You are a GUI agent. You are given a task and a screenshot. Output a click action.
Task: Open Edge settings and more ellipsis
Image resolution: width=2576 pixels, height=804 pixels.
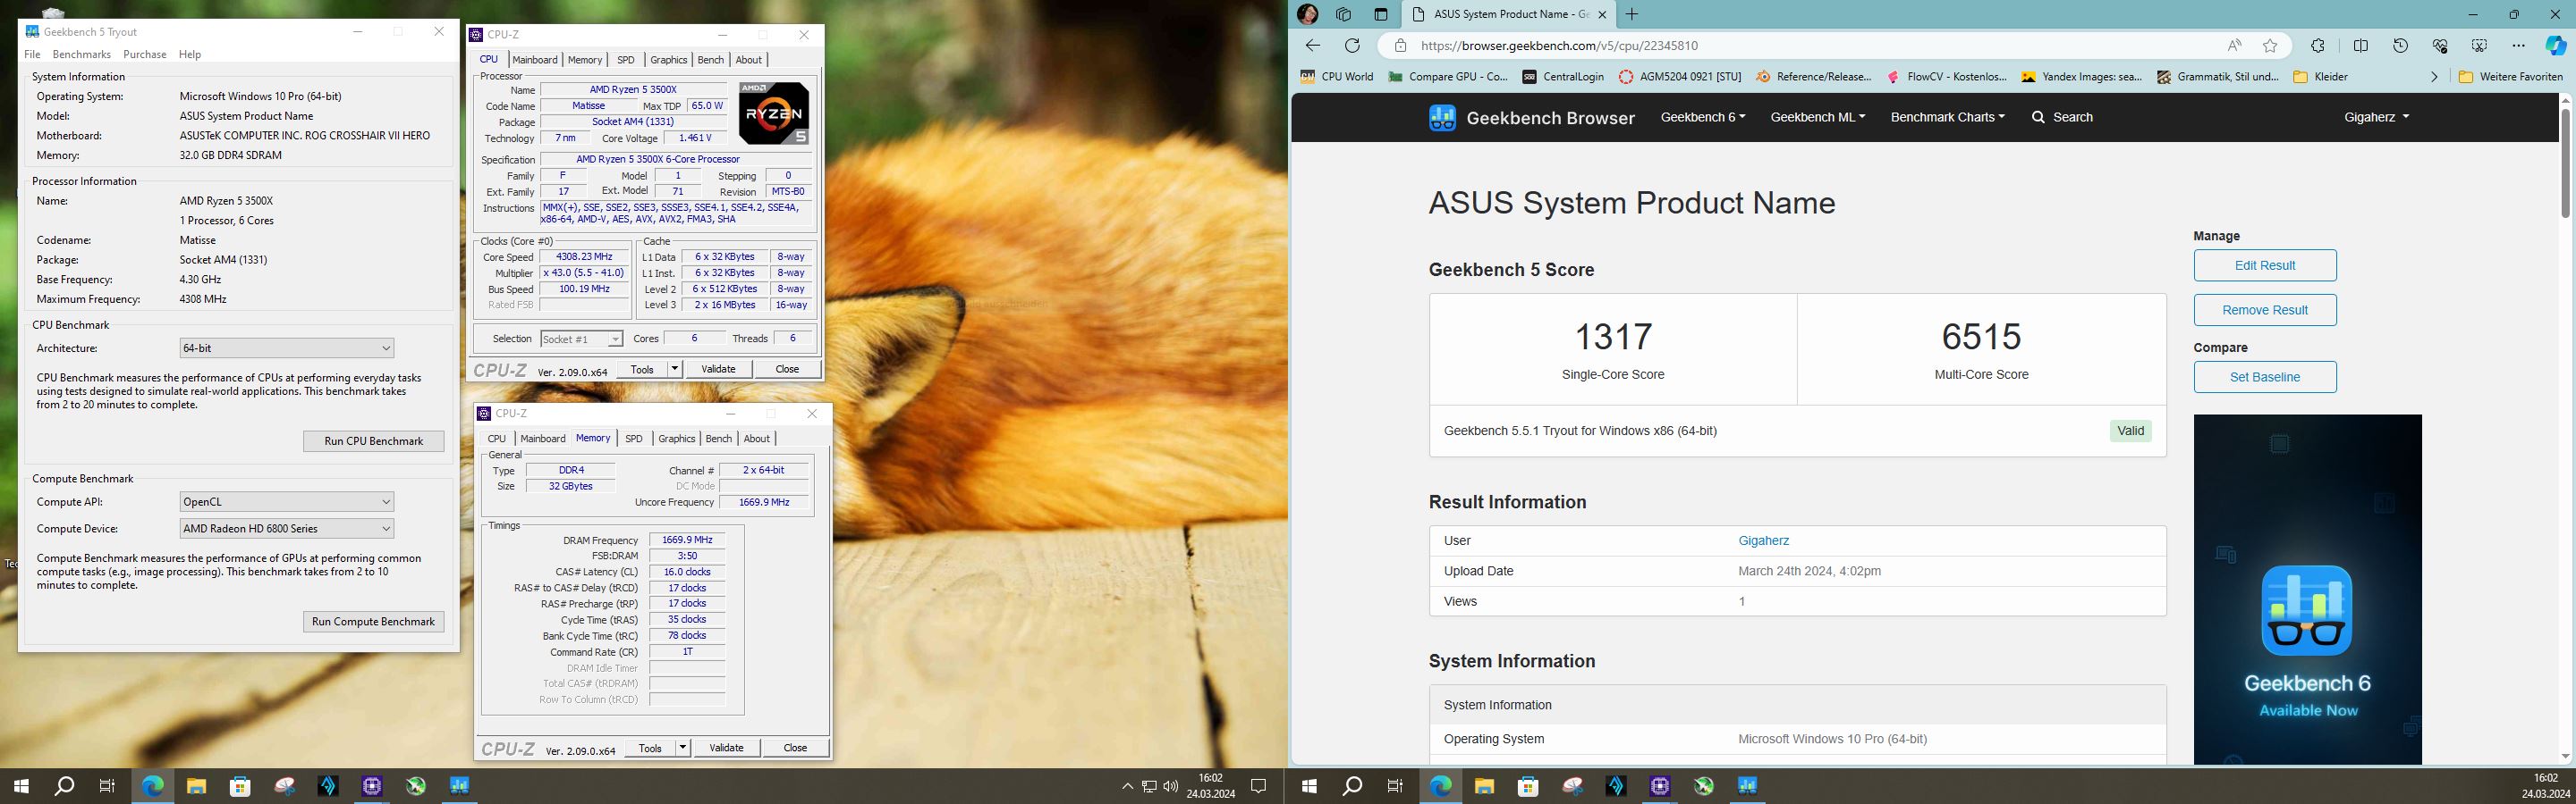click(2518, 45)
